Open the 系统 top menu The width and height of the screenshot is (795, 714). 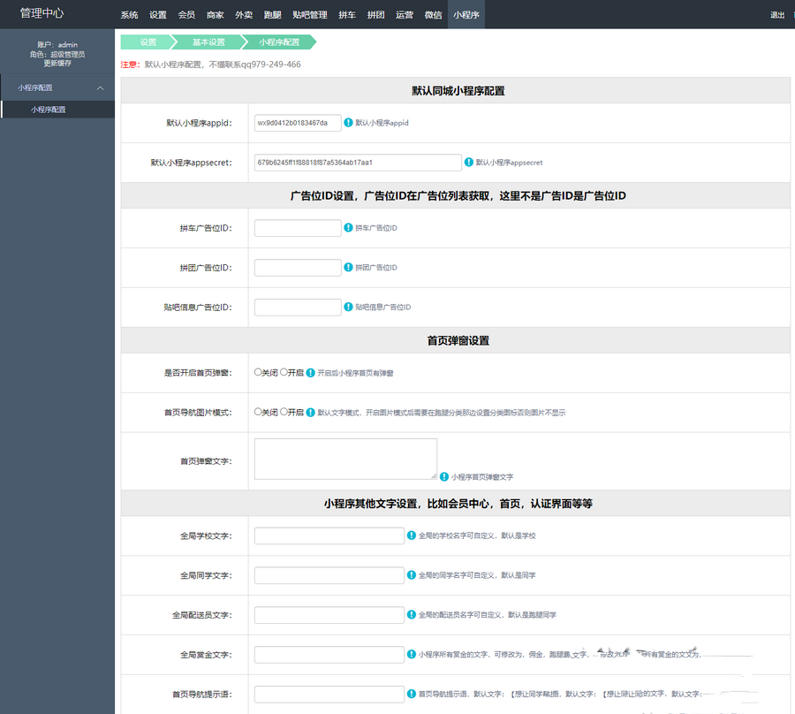pos(129,15)
